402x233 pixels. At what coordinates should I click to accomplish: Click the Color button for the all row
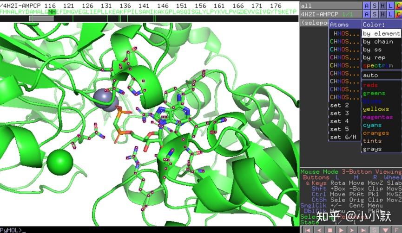398,6
